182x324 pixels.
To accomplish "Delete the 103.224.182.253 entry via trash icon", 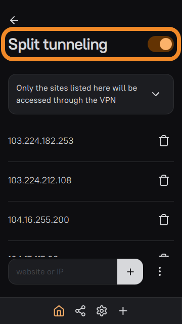I will pyautogui.click(x=164, y=141).
